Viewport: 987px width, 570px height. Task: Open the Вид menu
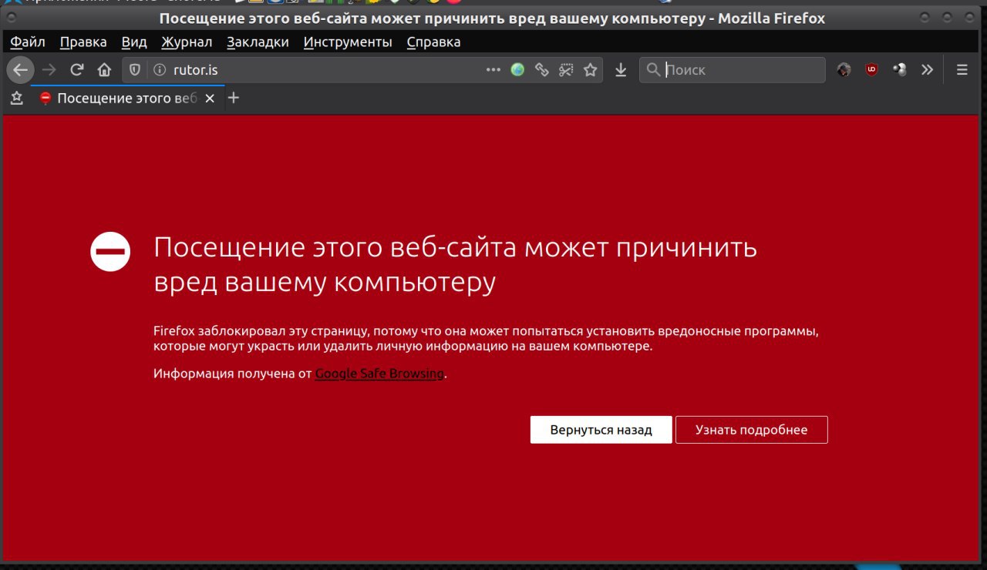click(134, 42)
